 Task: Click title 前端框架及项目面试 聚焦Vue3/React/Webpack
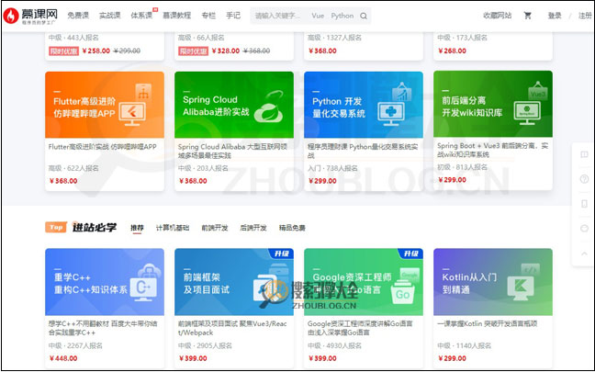232,328
